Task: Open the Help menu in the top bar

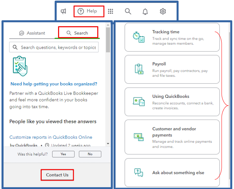Action: point(87,11)
